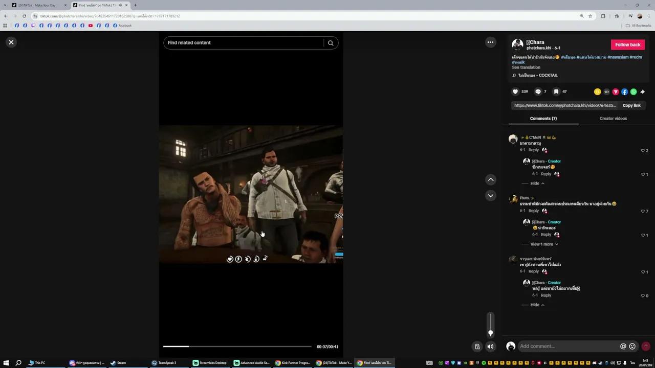
Task: Go to the next video with down arrow
Action: click(491, 196)
